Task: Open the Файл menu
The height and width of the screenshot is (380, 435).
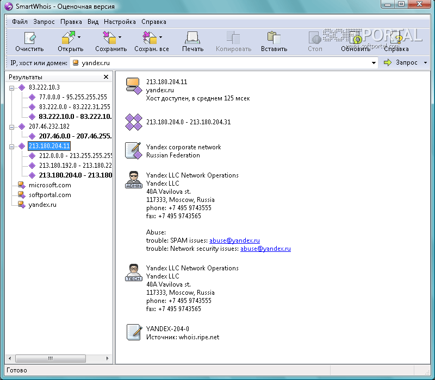Action: (x=20, y=22)
